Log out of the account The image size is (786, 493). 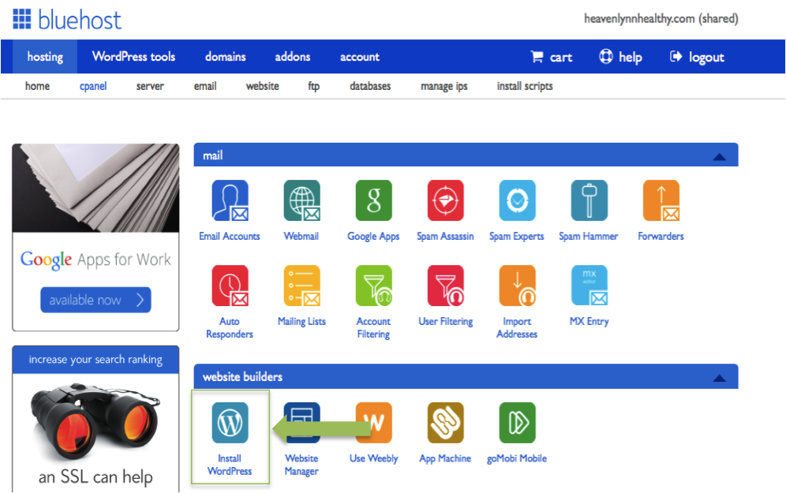point(698,57)
